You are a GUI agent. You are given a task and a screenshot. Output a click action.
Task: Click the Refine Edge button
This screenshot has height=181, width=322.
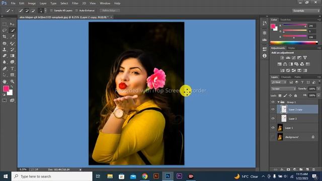point(110,11)
